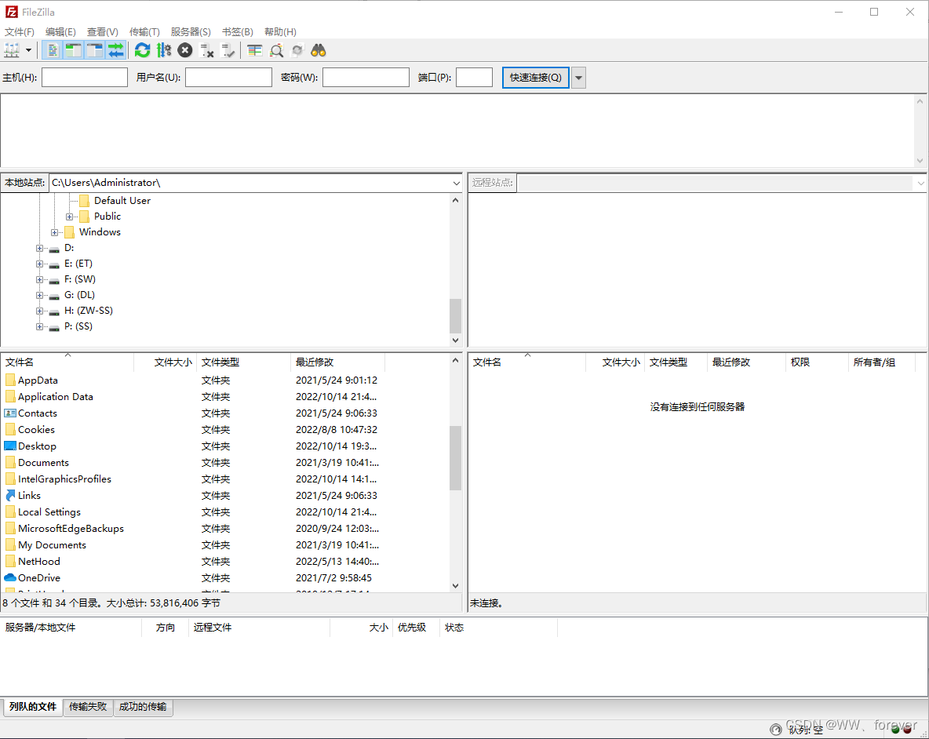Expand the P: (SS) drive node
This screenshot has width=929, height=739.
tap(39, 326)
